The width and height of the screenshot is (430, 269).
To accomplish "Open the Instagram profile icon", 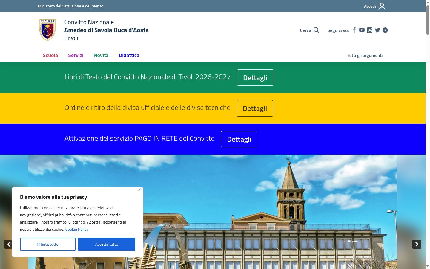I will (370, 30).
